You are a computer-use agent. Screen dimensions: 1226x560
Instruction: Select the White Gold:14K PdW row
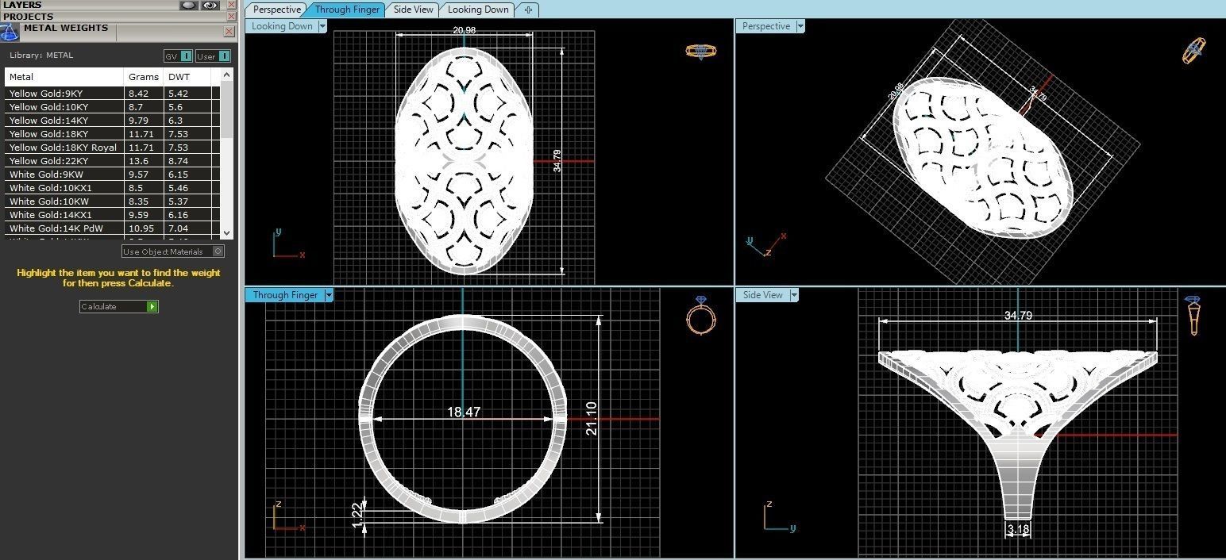click(x=112, y=228)
